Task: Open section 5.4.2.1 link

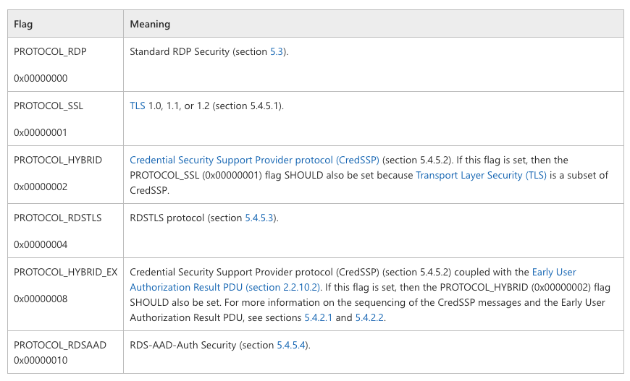Action: pos(318,317)
